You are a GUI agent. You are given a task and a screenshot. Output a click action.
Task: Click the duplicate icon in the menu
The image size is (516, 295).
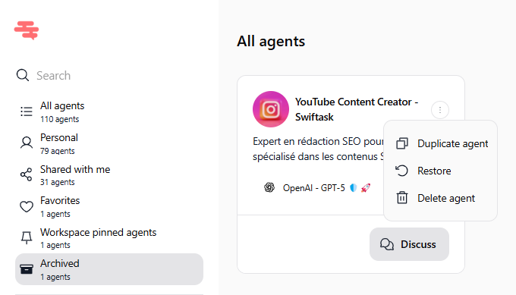coord(402,143)
